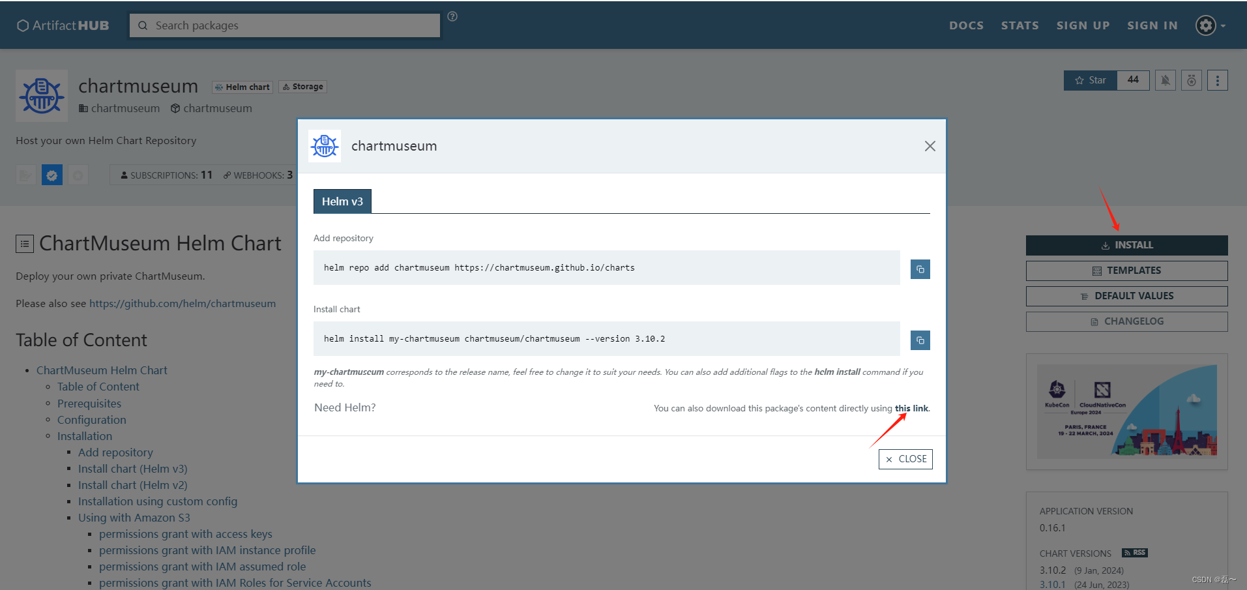Viewport: 1247px width, 590px height.
Task: Click the official badge icon left of verified
Action: pyautogui.click(x=26, y=175)
